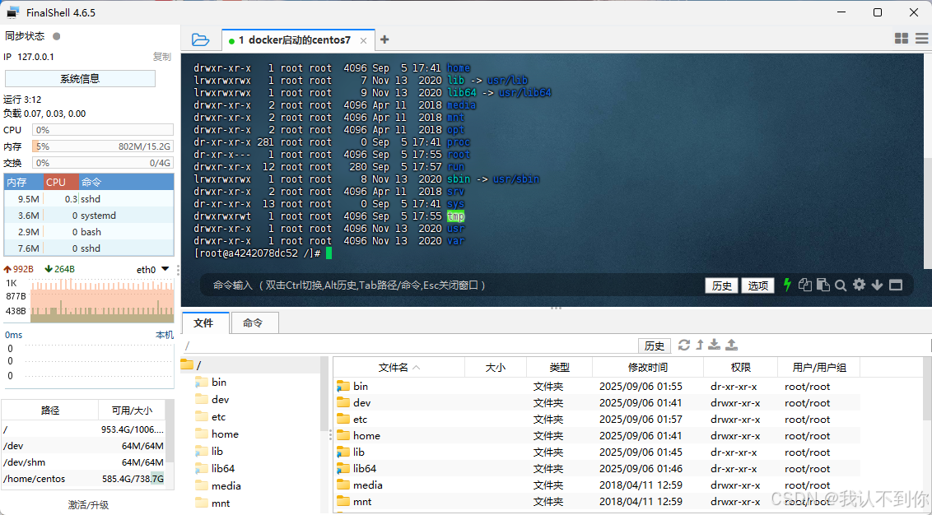Click the 内存 usage progress bar

click(103, 146)
